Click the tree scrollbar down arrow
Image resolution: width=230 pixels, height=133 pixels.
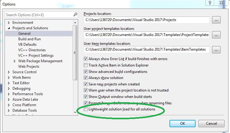tap(75, 112)
